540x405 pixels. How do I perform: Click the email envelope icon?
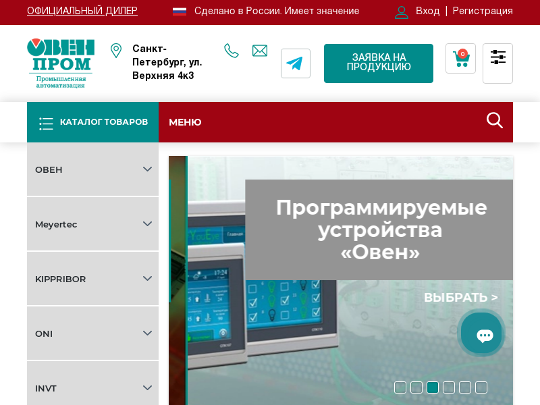tap(260, 51)
